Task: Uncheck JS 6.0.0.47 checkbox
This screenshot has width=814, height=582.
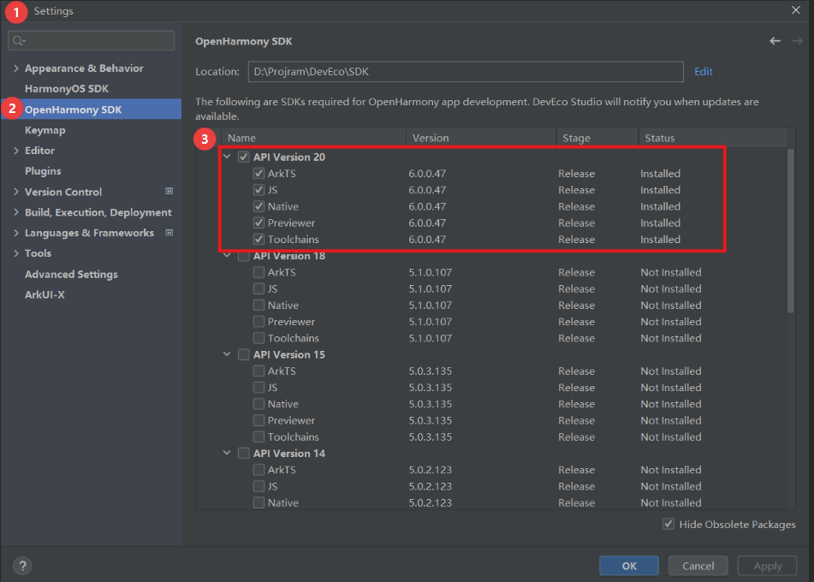Action: point(258,190)
